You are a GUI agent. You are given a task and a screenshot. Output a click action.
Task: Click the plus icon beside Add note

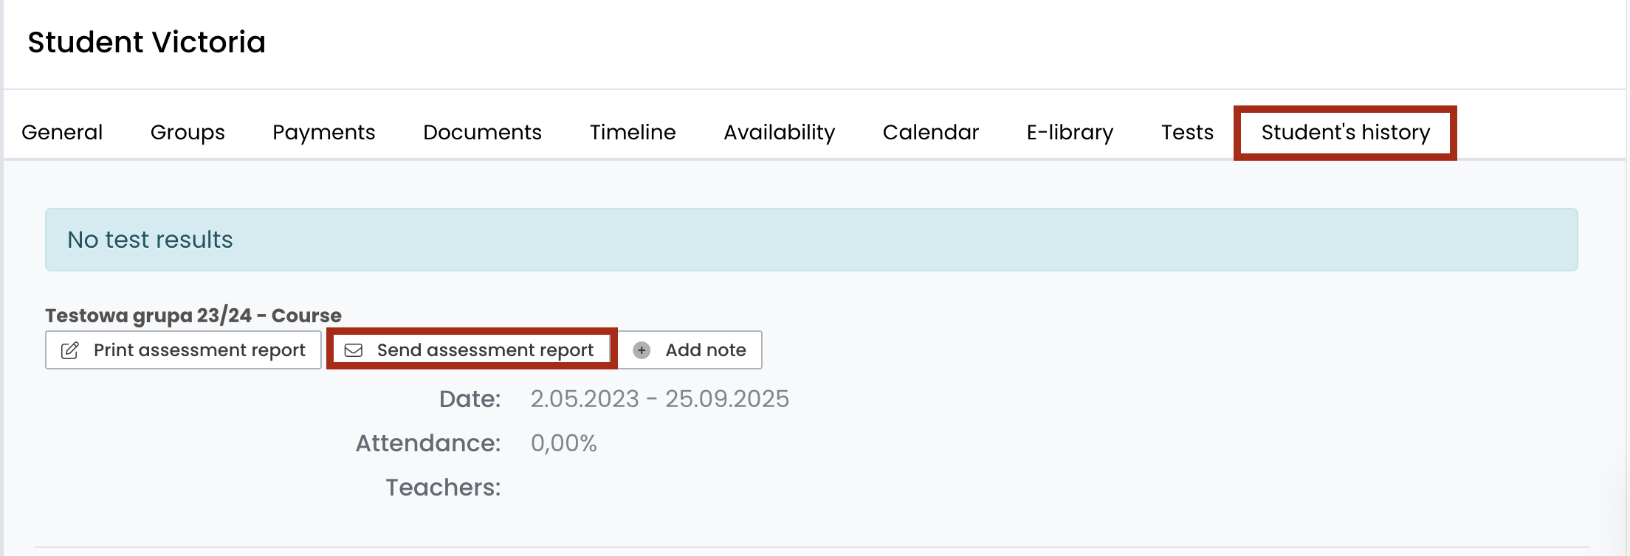642,350
